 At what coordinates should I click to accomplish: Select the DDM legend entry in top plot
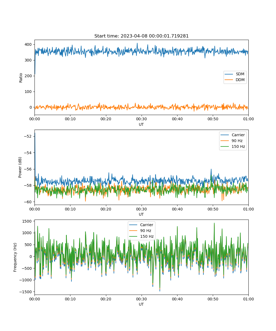click(x=235, y=80)
